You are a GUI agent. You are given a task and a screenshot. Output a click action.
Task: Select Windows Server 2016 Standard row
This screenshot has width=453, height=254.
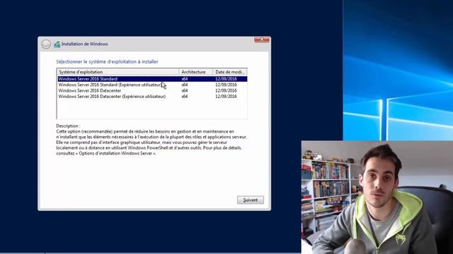(152, 79)
